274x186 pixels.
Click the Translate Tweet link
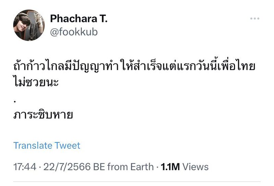tap(47, 145)
